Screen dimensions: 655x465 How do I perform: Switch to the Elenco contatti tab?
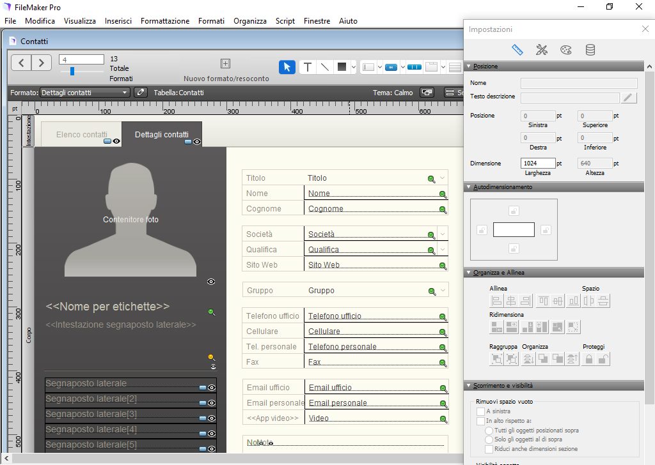tap(81, 135)
